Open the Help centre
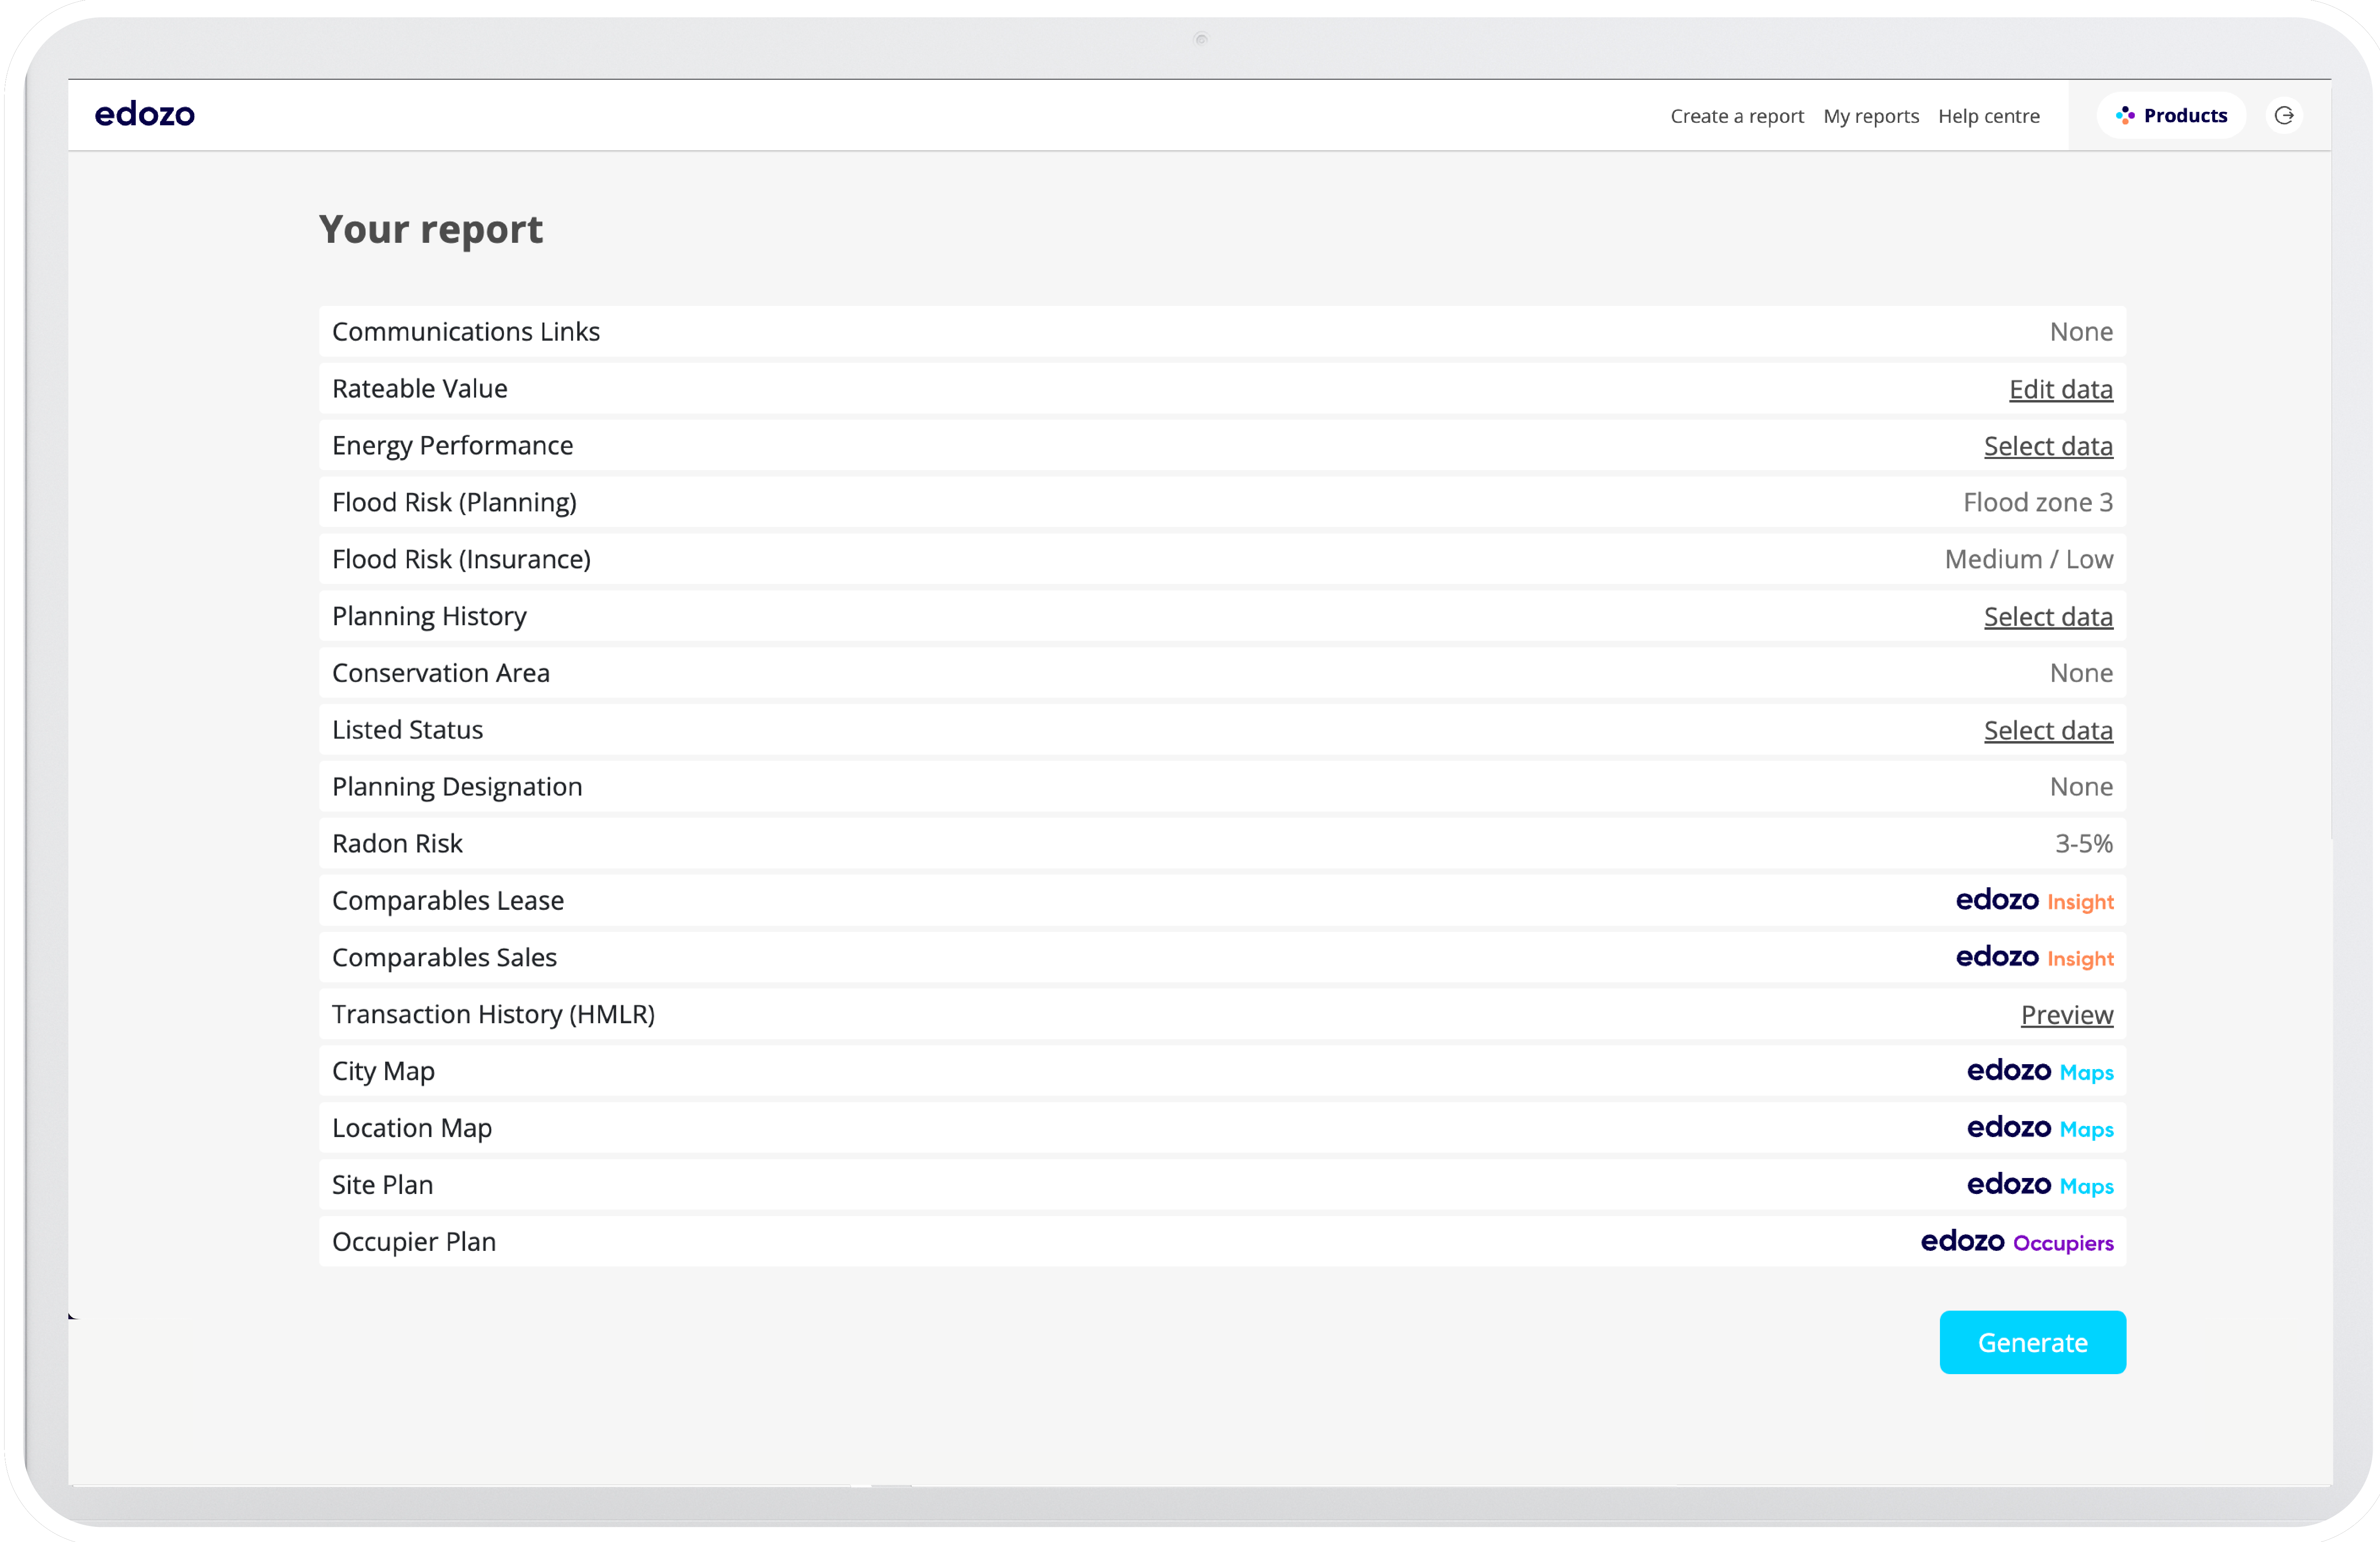Viewport: 2380px width, 1542px height. click(x=1989, y=116)
